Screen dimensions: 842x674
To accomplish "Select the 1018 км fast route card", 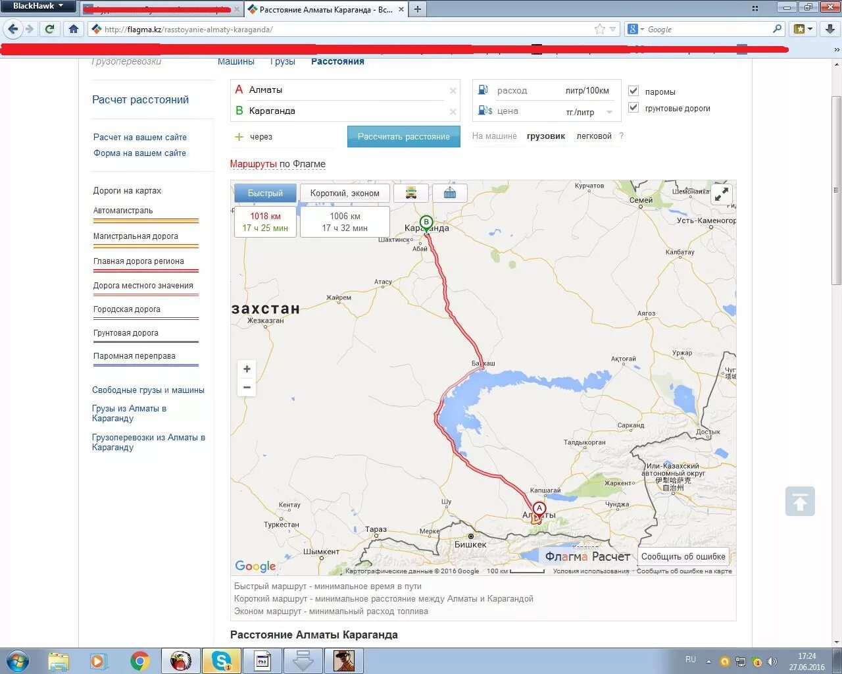I will tap(265, 222).
